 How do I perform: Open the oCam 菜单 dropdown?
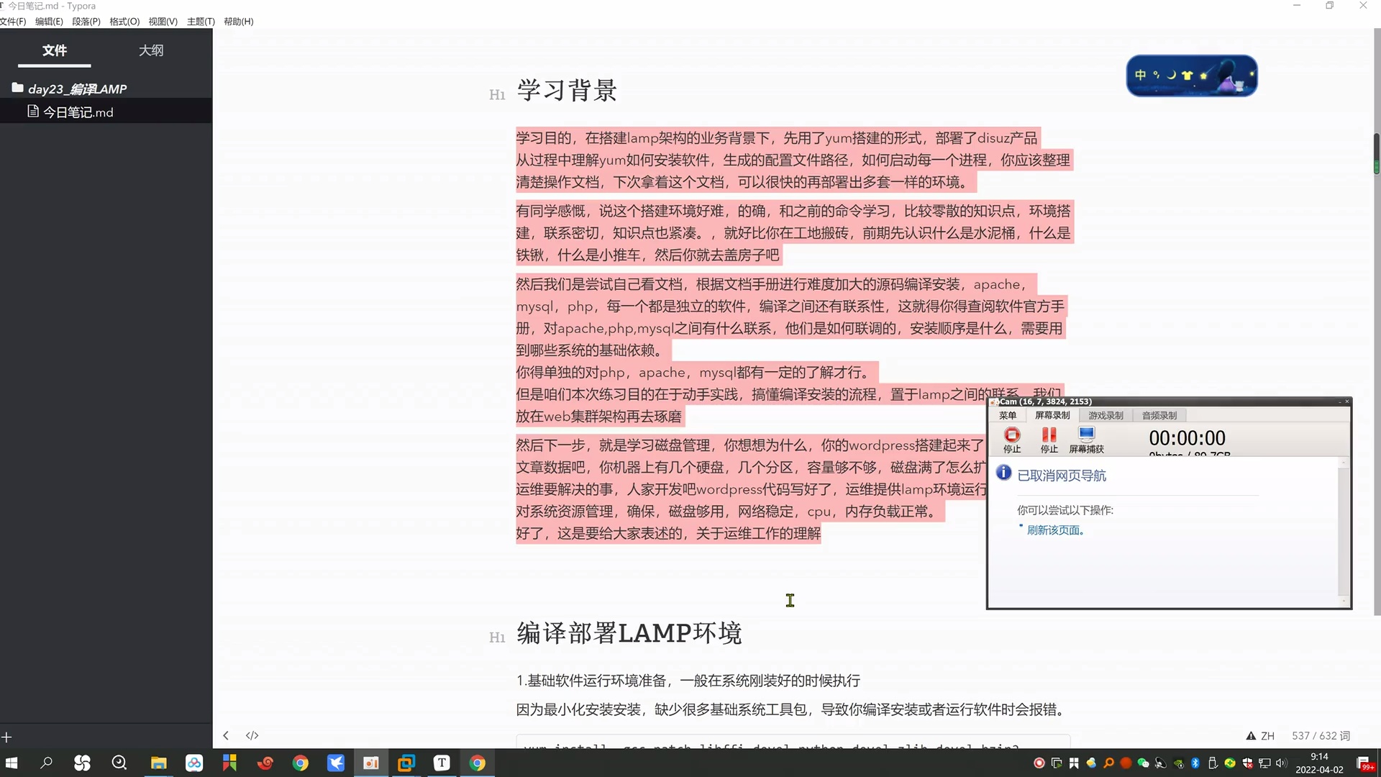coord(1007,415)
